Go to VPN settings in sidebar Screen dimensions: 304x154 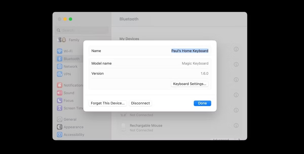pos(64,74)
